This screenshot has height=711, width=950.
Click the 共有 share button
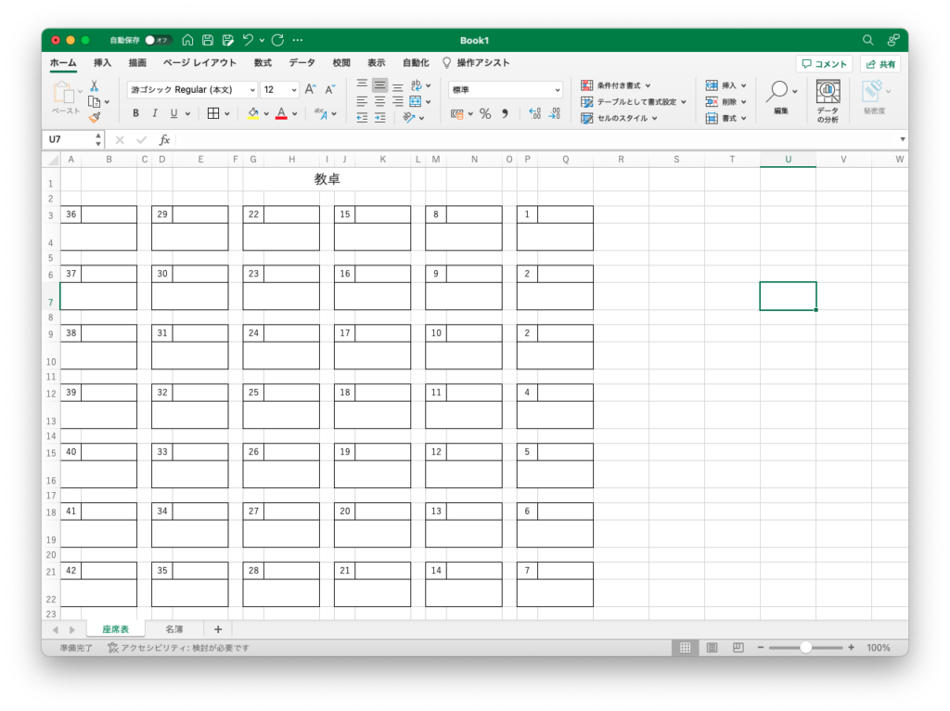click(879, 64)
